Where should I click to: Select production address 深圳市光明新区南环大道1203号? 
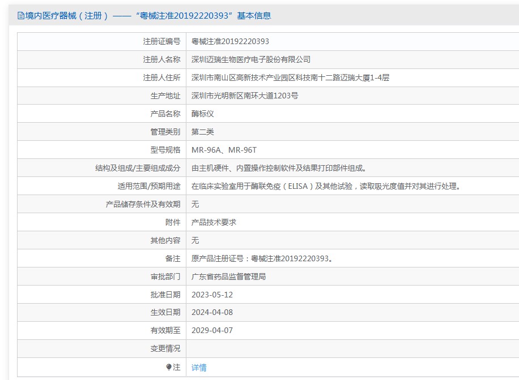pyautogui.click(x=245, y=96)
